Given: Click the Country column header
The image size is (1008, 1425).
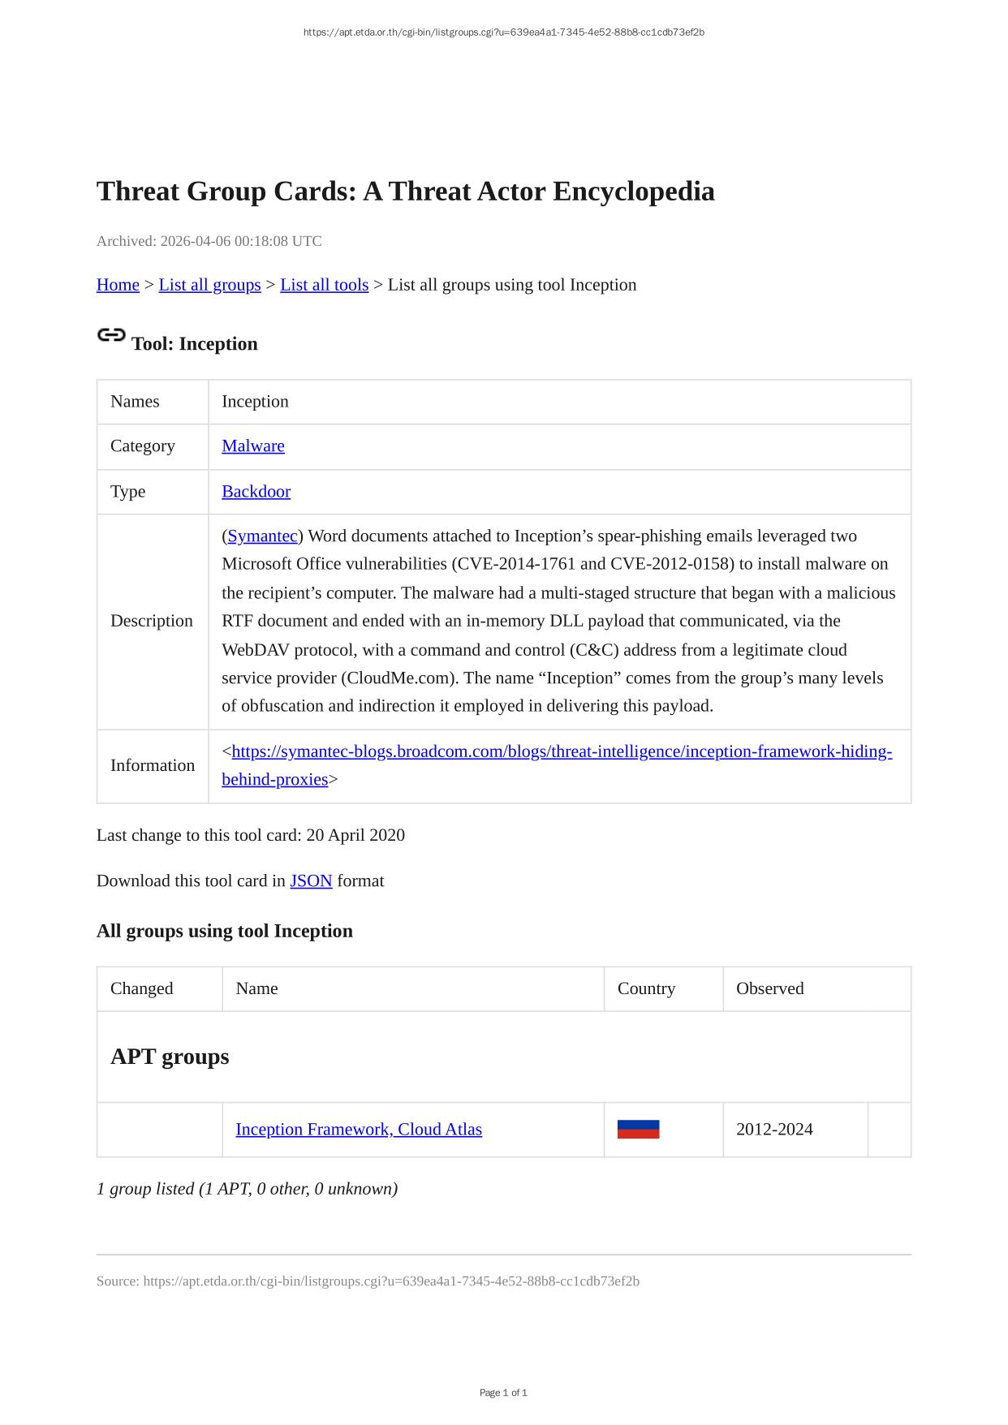Looking at the screenshot, I should click(x=646, y=988).
